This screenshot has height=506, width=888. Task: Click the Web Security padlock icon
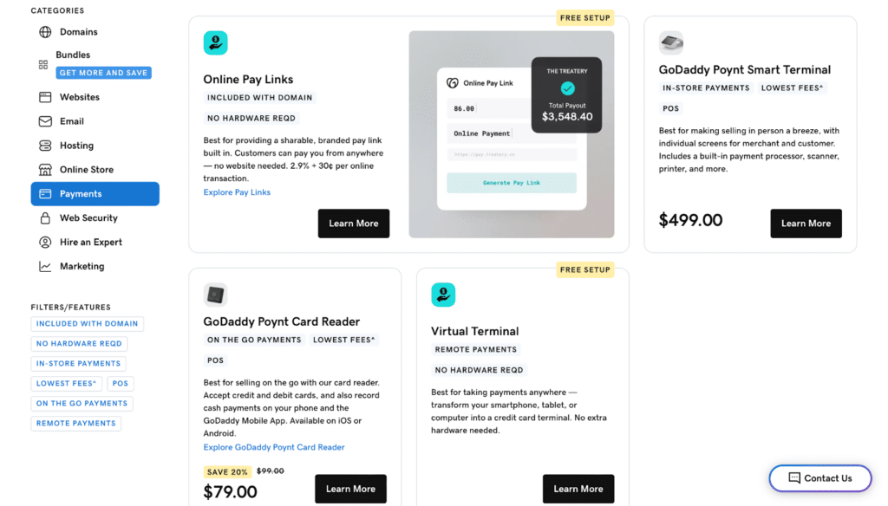[45, 218]
